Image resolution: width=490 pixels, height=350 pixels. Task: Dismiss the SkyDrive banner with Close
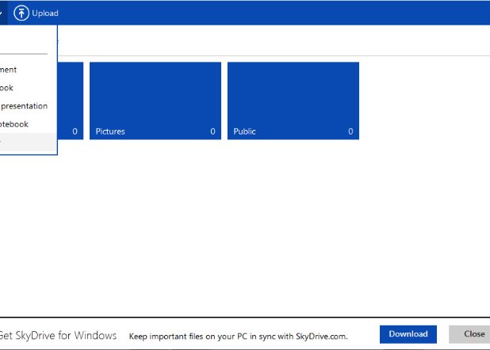(473, 334)
